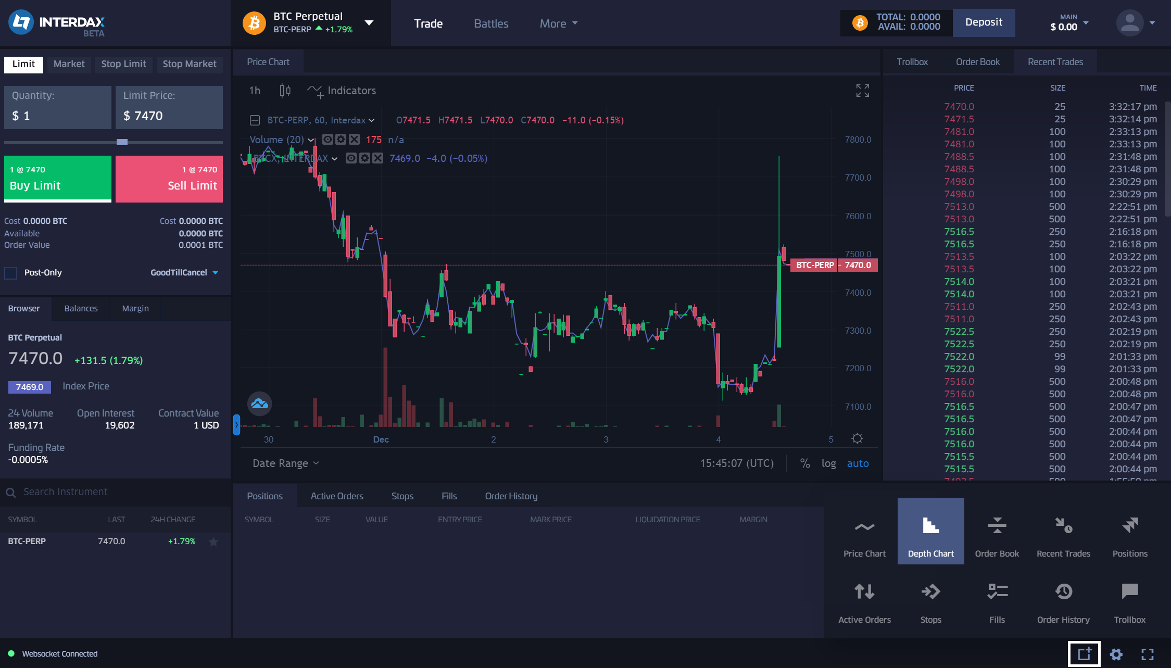Open the GoodTillCancel time-in-force dropdown
This screenshot has width=1171, height=668.
(184, 272)
